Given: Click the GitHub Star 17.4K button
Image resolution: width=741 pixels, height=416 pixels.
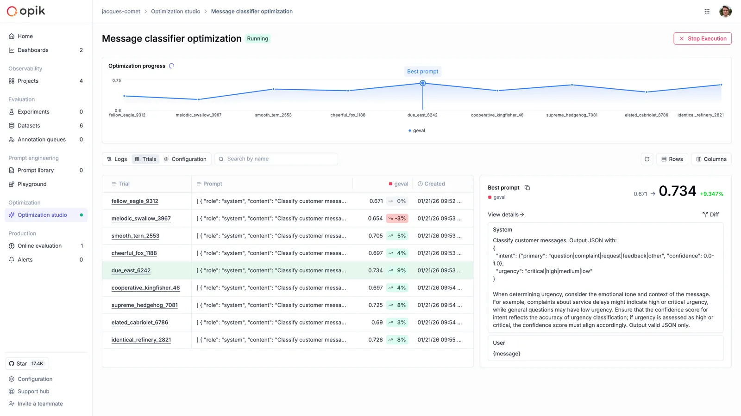Looking at the screenshot, I should click(27, 364).
